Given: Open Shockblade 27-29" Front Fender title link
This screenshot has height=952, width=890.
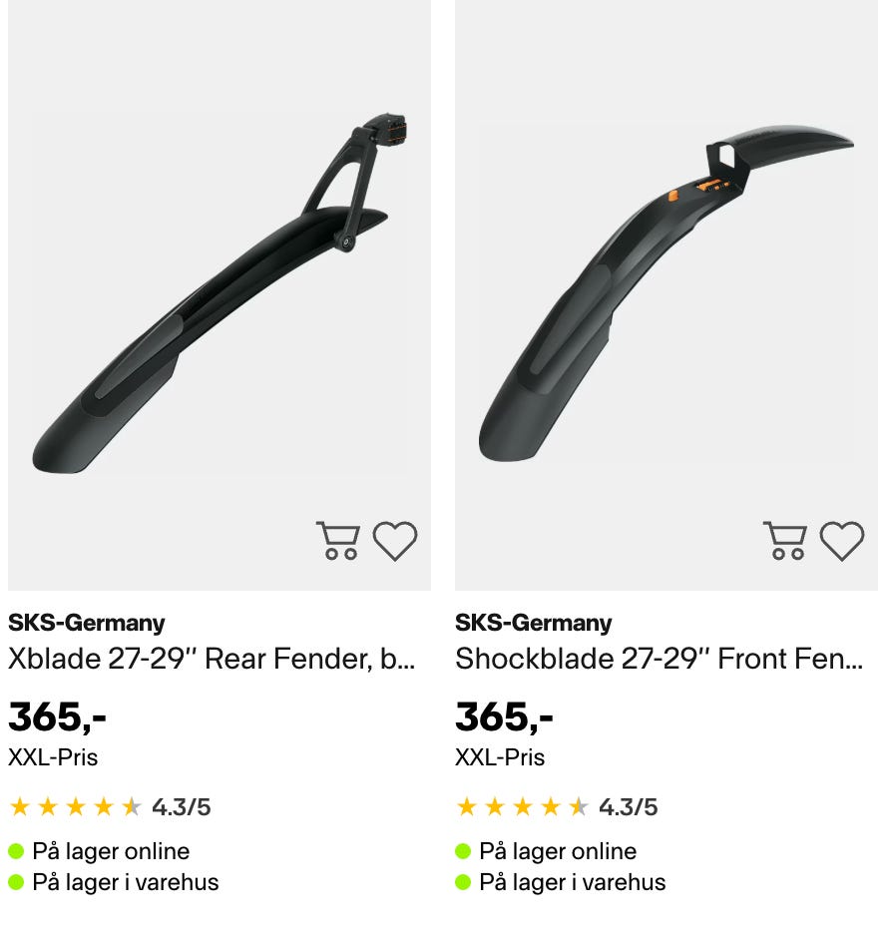Looking at the screenshot, I should pyautogui.click(x=659, y=659).
